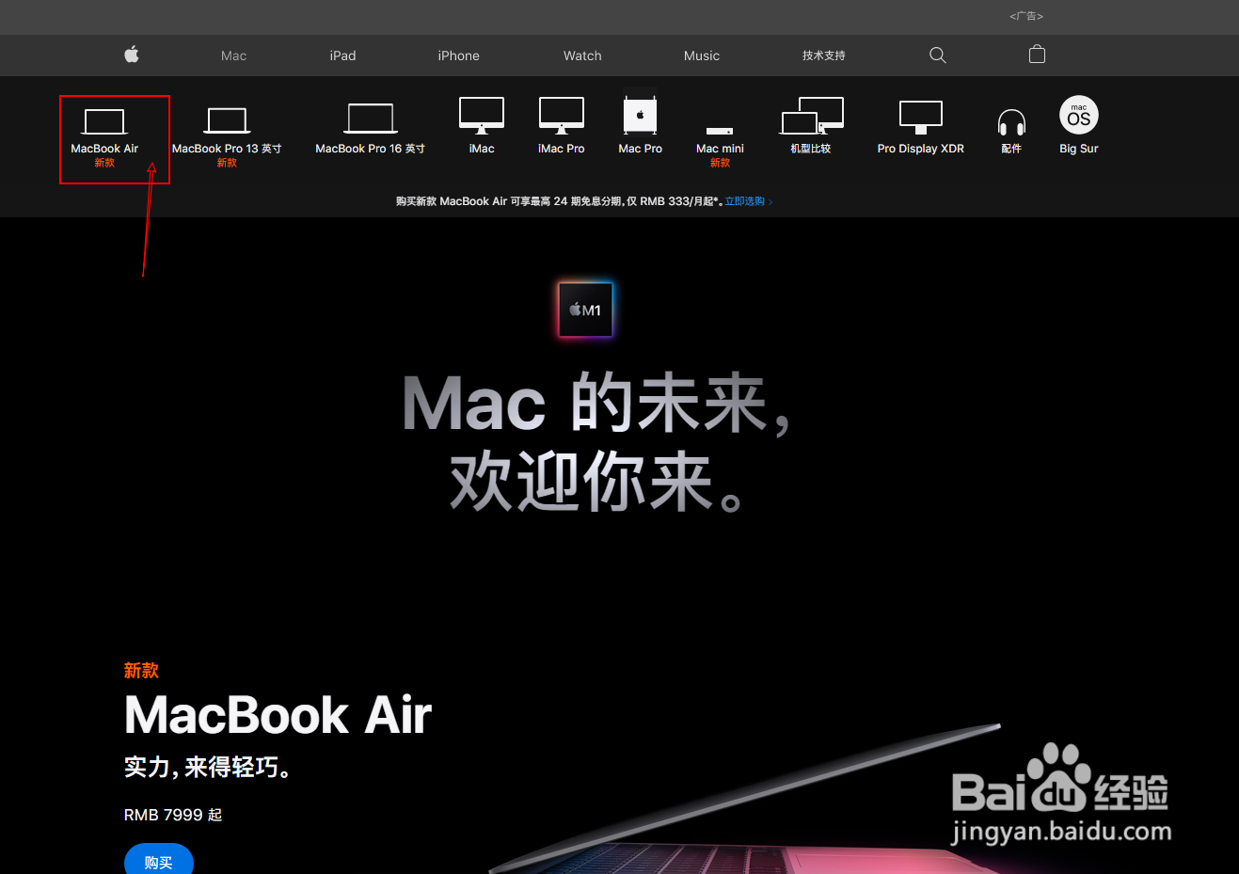The height and width of the screenshot is (874, 1239).
Task: Follow the 立即选购 link
Action: pos(748,201)
